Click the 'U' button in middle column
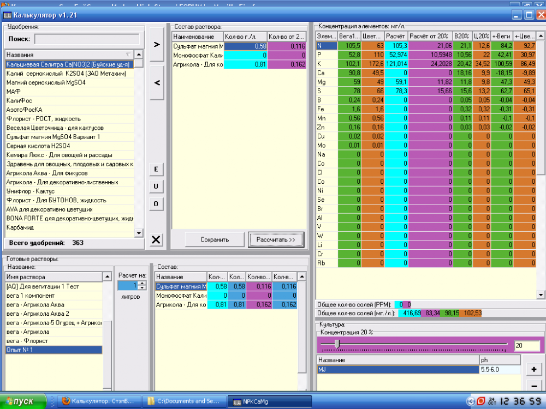The width and height of the screenshot is (546, 409). 156,186
